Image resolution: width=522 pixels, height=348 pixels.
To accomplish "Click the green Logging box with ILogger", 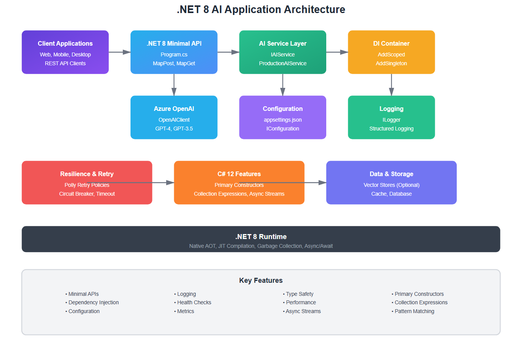I will [391, 117].
